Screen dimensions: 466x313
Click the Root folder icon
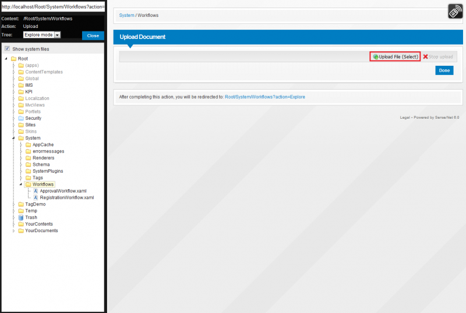13,59
